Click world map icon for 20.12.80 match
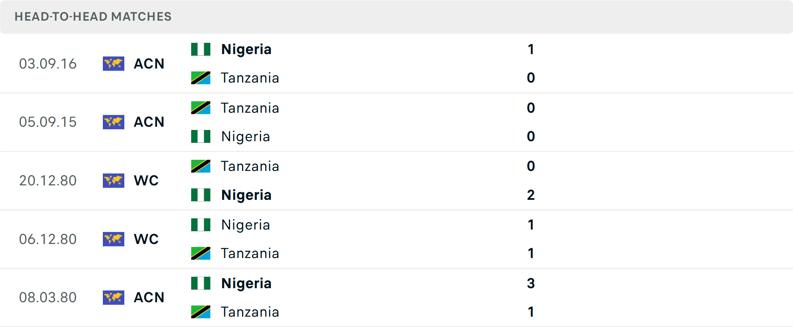This screenshot has width=793, height=327. [x=114, y=180]
